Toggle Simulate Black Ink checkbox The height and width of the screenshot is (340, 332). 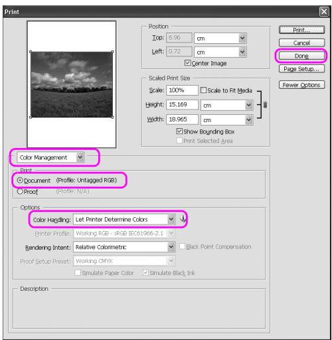coord(145,272)
